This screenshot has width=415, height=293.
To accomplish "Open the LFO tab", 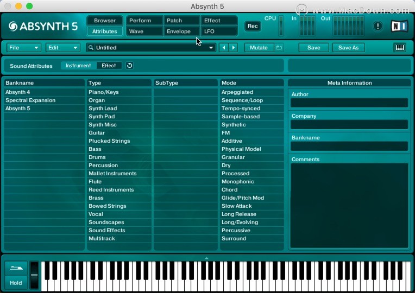I will tap(219, 31).
